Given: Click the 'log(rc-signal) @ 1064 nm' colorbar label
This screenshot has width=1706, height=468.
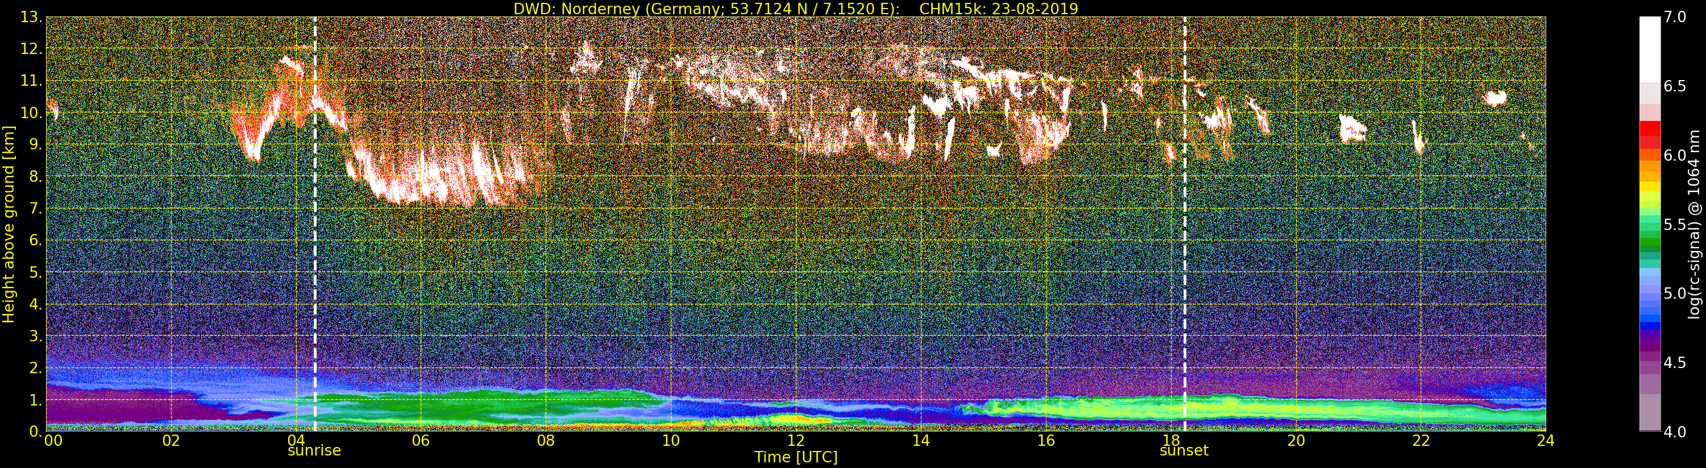Looking at the screenshot, I should pyautogui.click(x=1693, y=224).
